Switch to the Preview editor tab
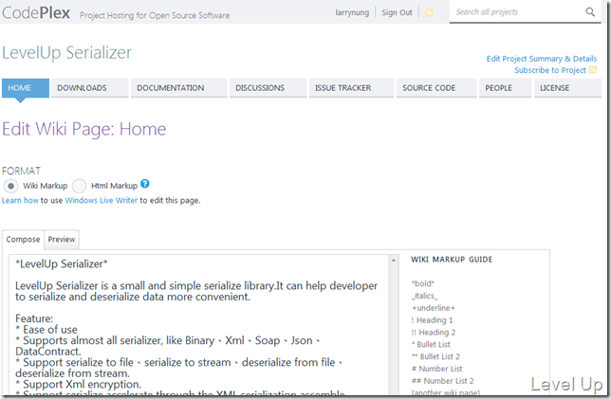This screenshot has height=399, width=611. [62, 240]
